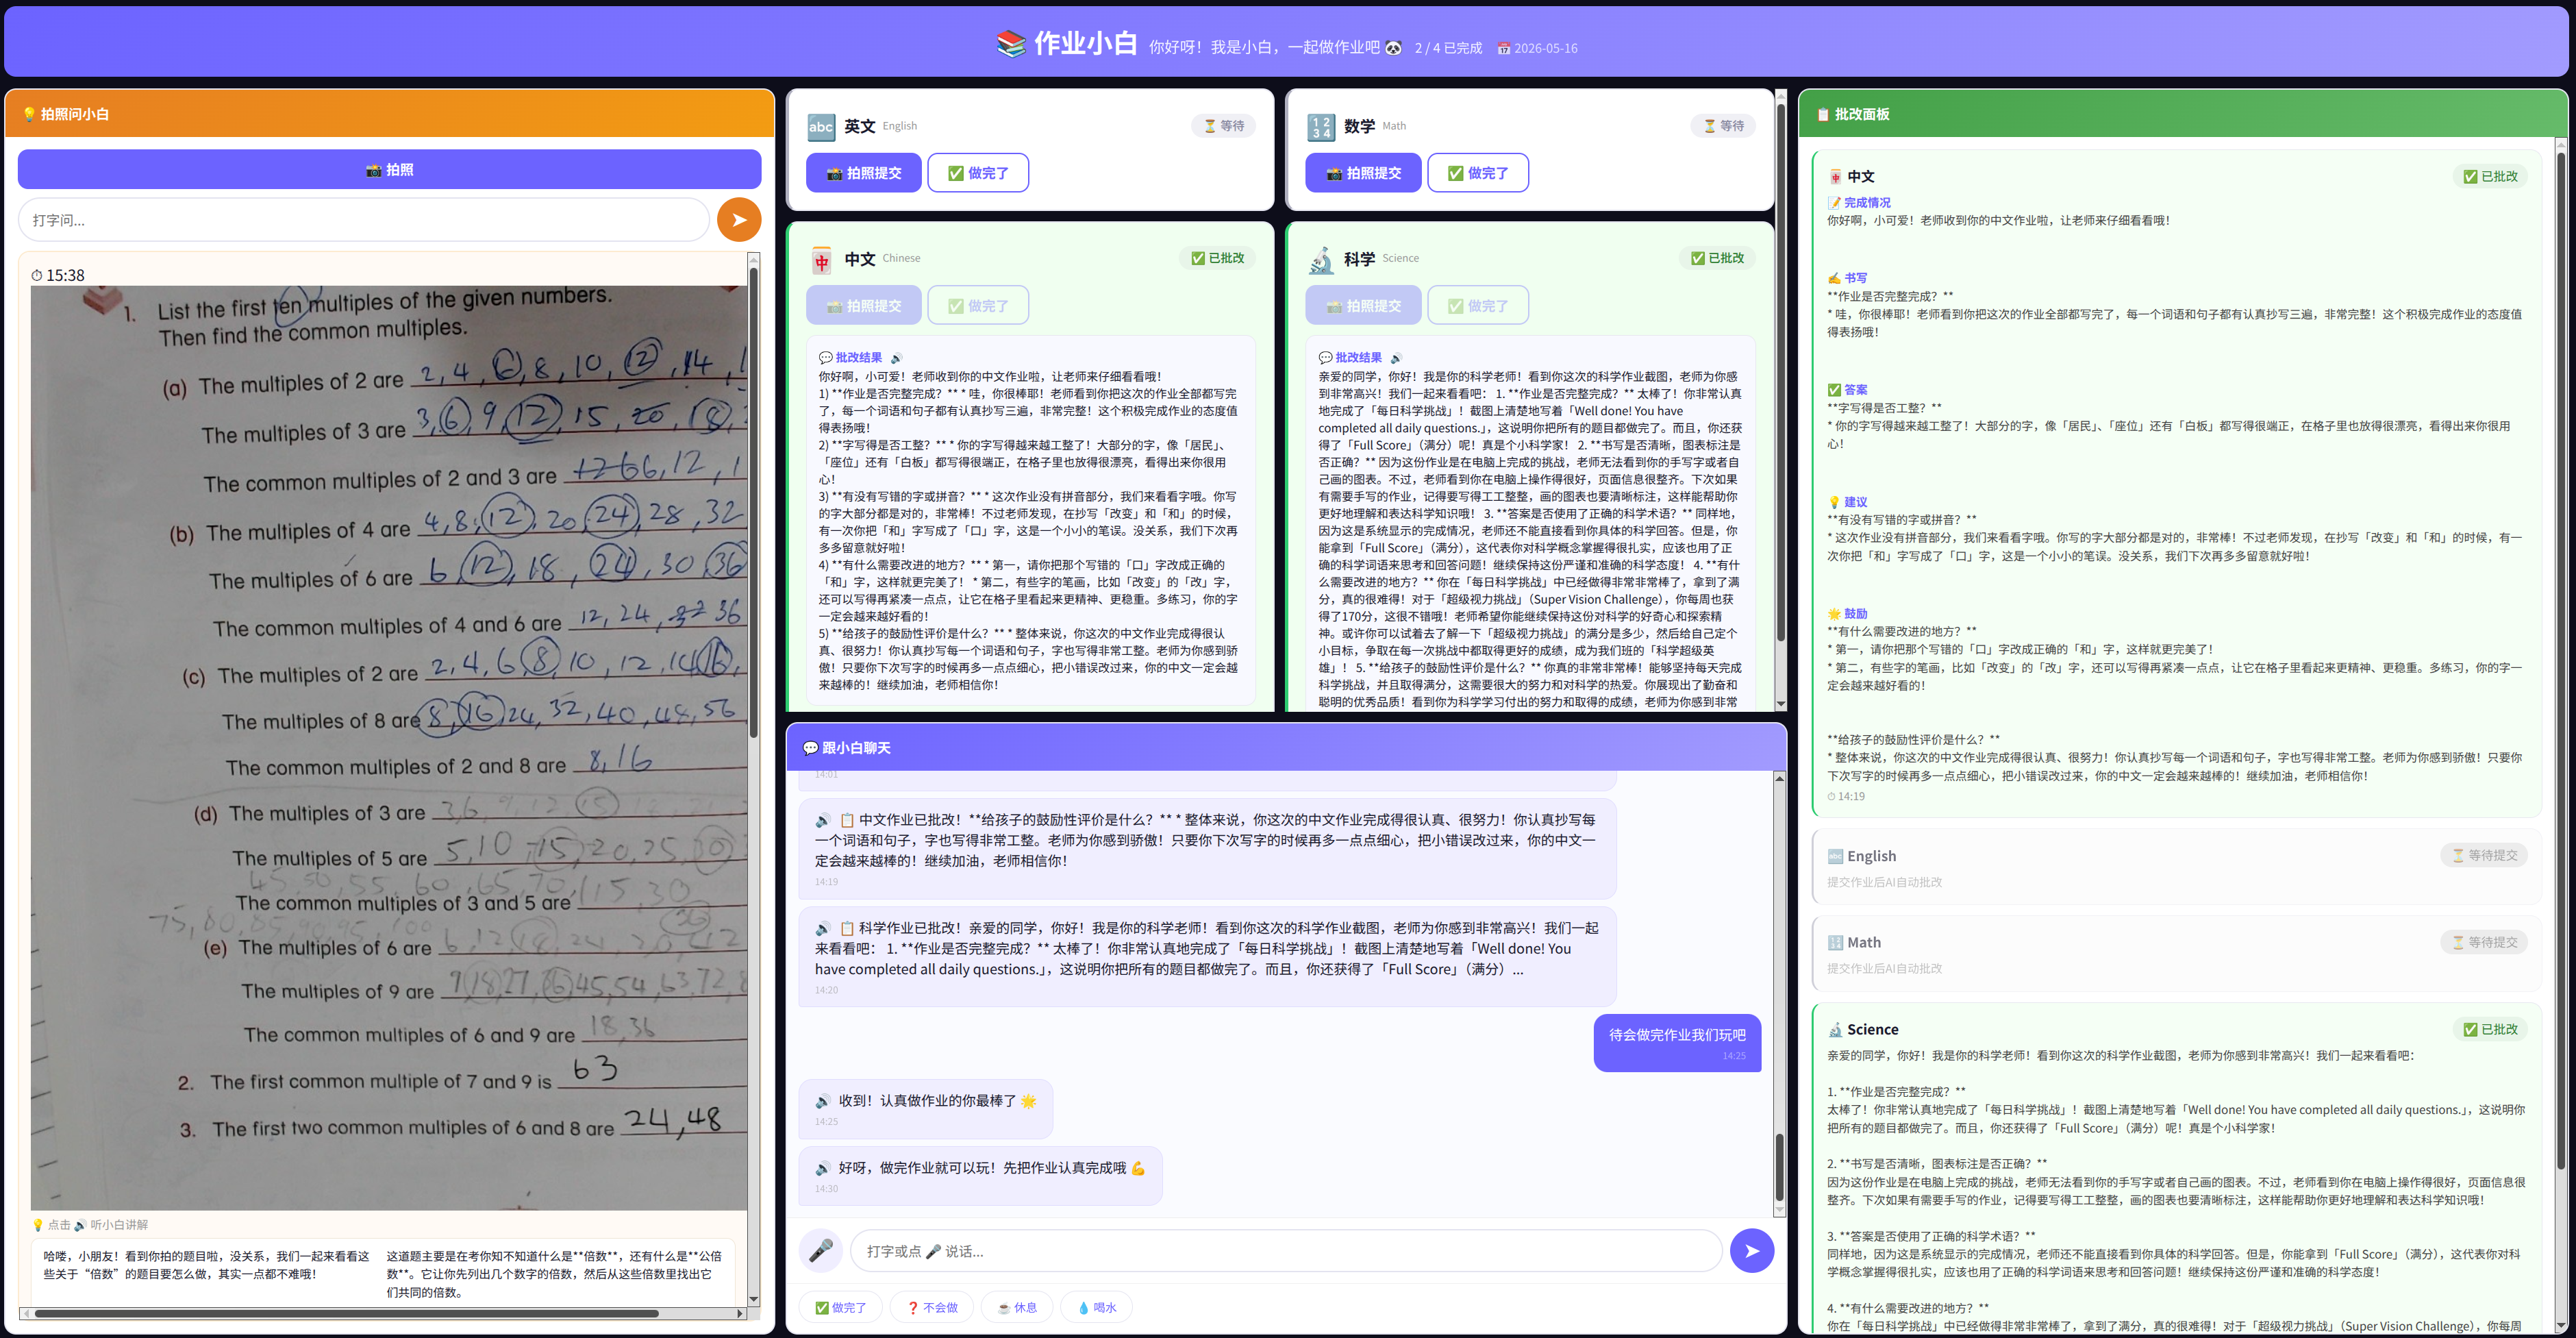The width and height of the screenshot is (2576, 1338).
Task: Open the multiples homework photo
Action: pos(389,748)
